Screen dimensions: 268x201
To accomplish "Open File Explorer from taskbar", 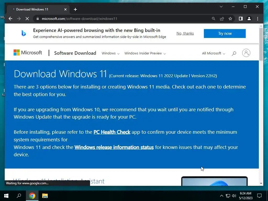I will click(x=45, y=196).
